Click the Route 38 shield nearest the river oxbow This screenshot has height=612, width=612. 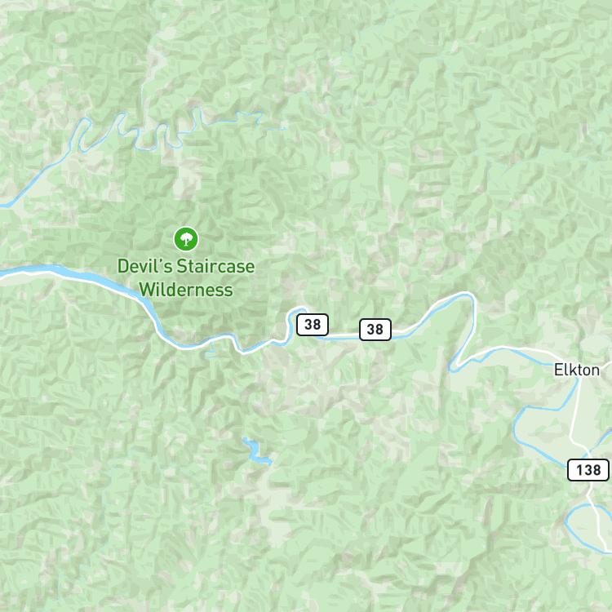click(x=313, y=324)
